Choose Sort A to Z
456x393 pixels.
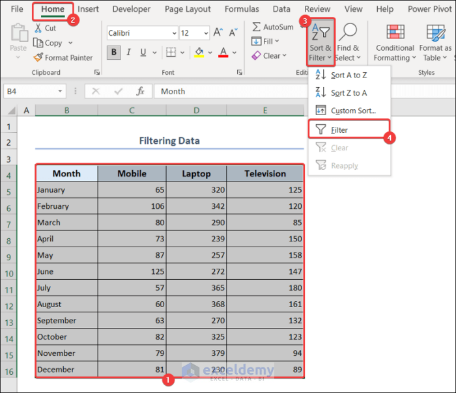tap(348, 75)
